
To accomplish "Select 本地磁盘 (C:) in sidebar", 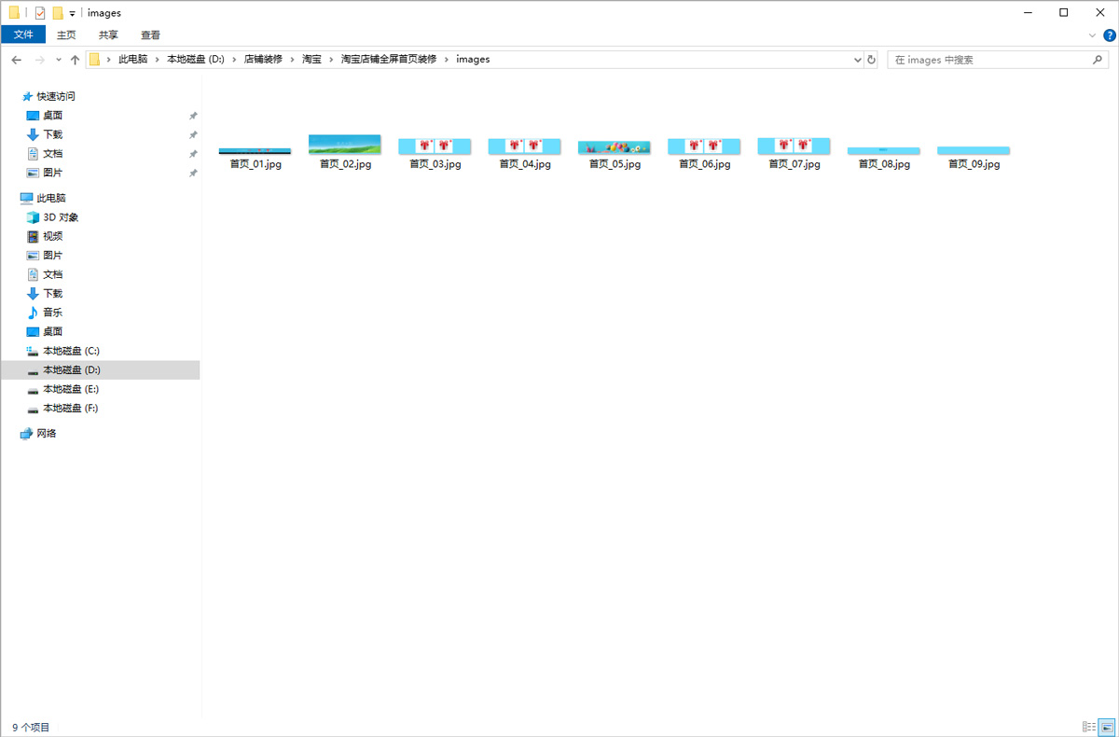I will [71, 351].
